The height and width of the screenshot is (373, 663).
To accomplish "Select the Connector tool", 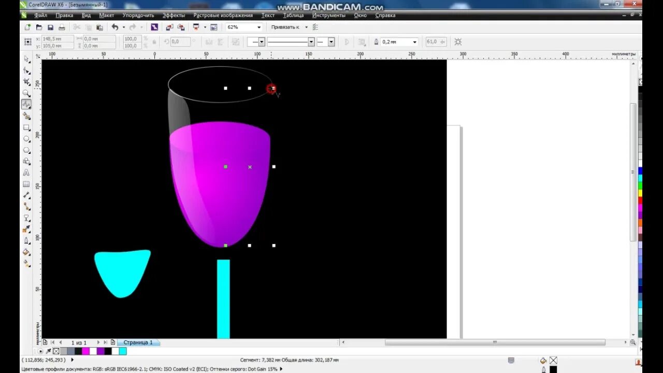I will pos(26,207).
